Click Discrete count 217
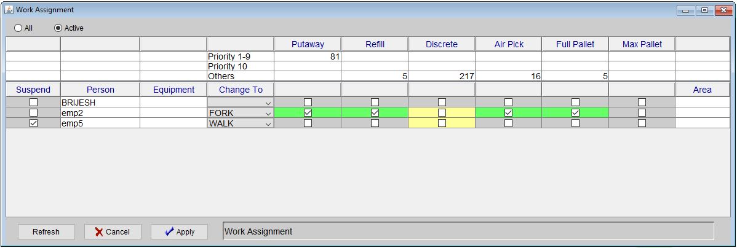Screen dimensions: 737x248 coord(441,76)
